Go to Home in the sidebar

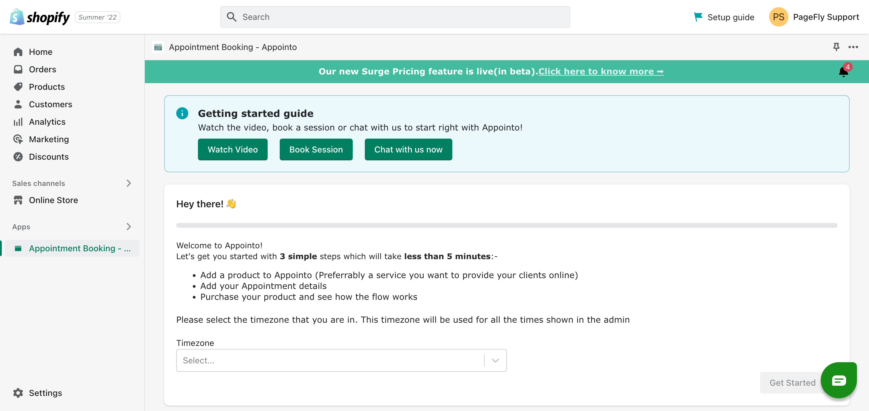[x=72, y=52]
